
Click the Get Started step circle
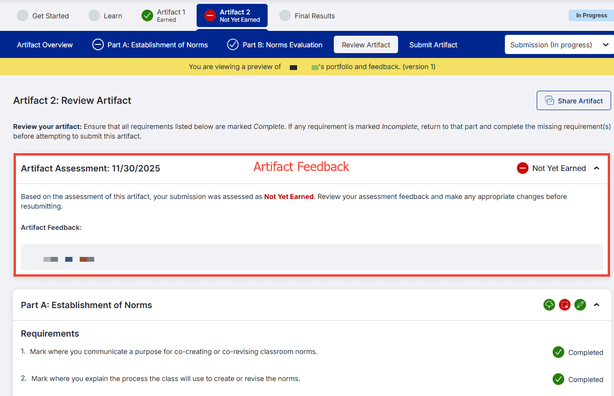pos(23,15)
